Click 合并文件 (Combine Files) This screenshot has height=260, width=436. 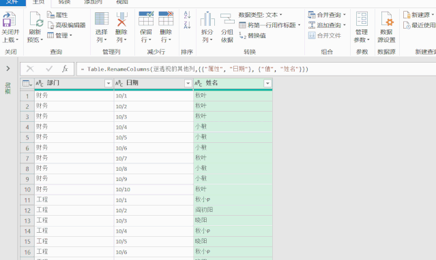325,35
